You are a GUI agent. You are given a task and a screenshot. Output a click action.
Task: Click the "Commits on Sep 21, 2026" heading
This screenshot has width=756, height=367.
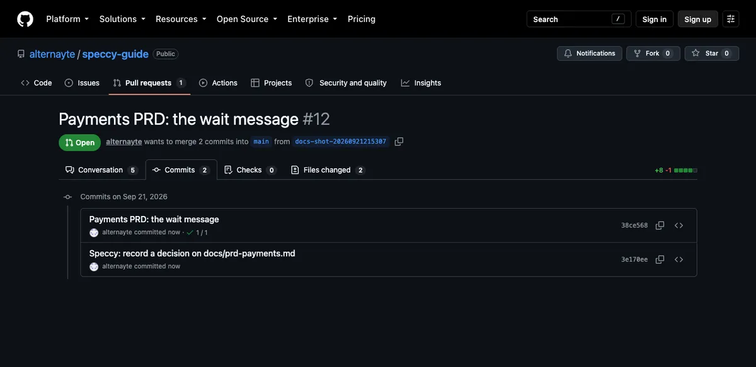coord(124,196)
